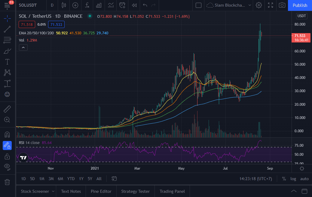Activate Bar Replay mode
This screenshot has width=312, height=197.
(x=134, y=5)
